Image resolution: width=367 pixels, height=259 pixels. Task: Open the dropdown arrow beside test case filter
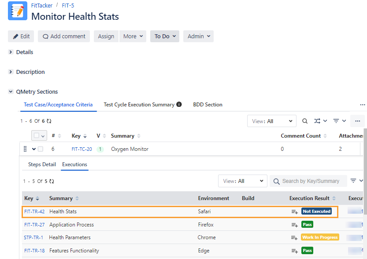pos(344,121)
